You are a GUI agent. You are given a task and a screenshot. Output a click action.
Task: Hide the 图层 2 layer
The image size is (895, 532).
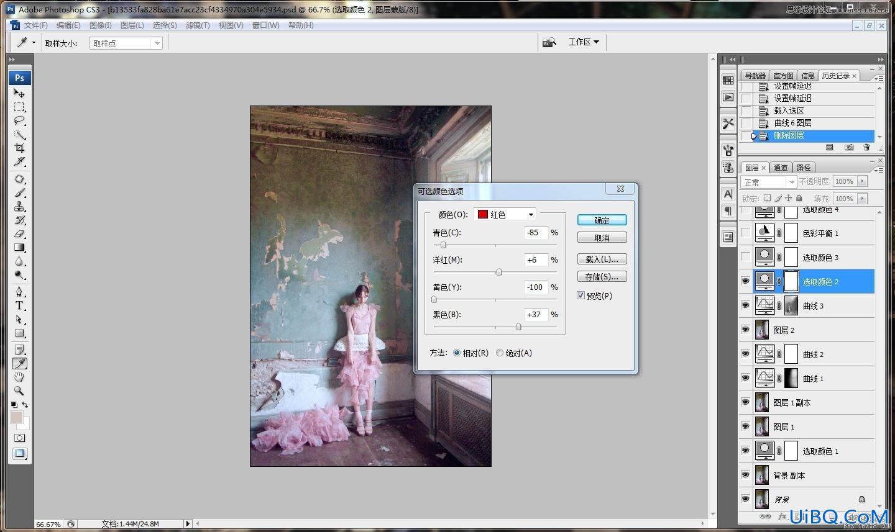(x=745, y=330)
